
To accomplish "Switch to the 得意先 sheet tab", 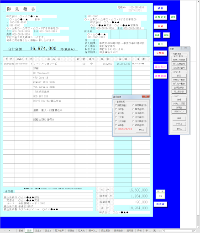I will tap(71, 231).
